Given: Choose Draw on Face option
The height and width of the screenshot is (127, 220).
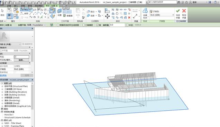Looking at the screenshot, I should [x=53, y=10].
